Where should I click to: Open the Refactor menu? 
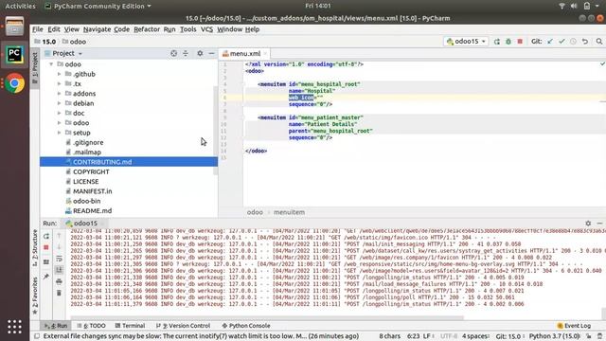click(x=147, y=29)
